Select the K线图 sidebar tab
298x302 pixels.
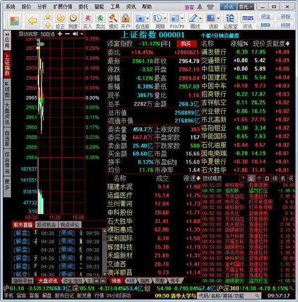[x=7, y=90]
